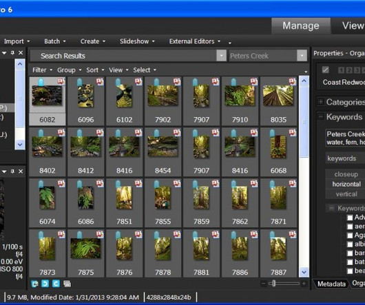Open the Slideshow menu
This screenshot has width=365, height=305.
tap(137, 41)
